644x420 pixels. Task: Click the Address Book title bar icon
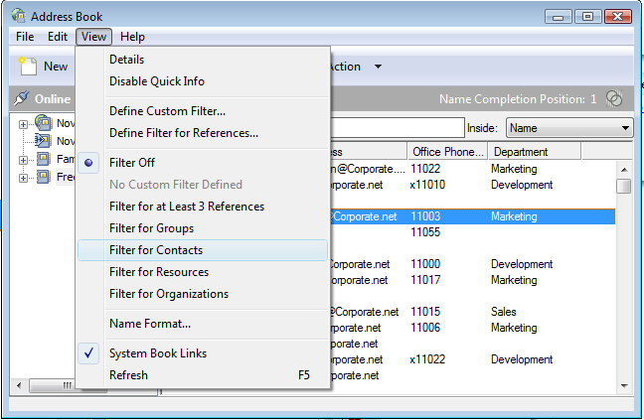tap(19, 16)
